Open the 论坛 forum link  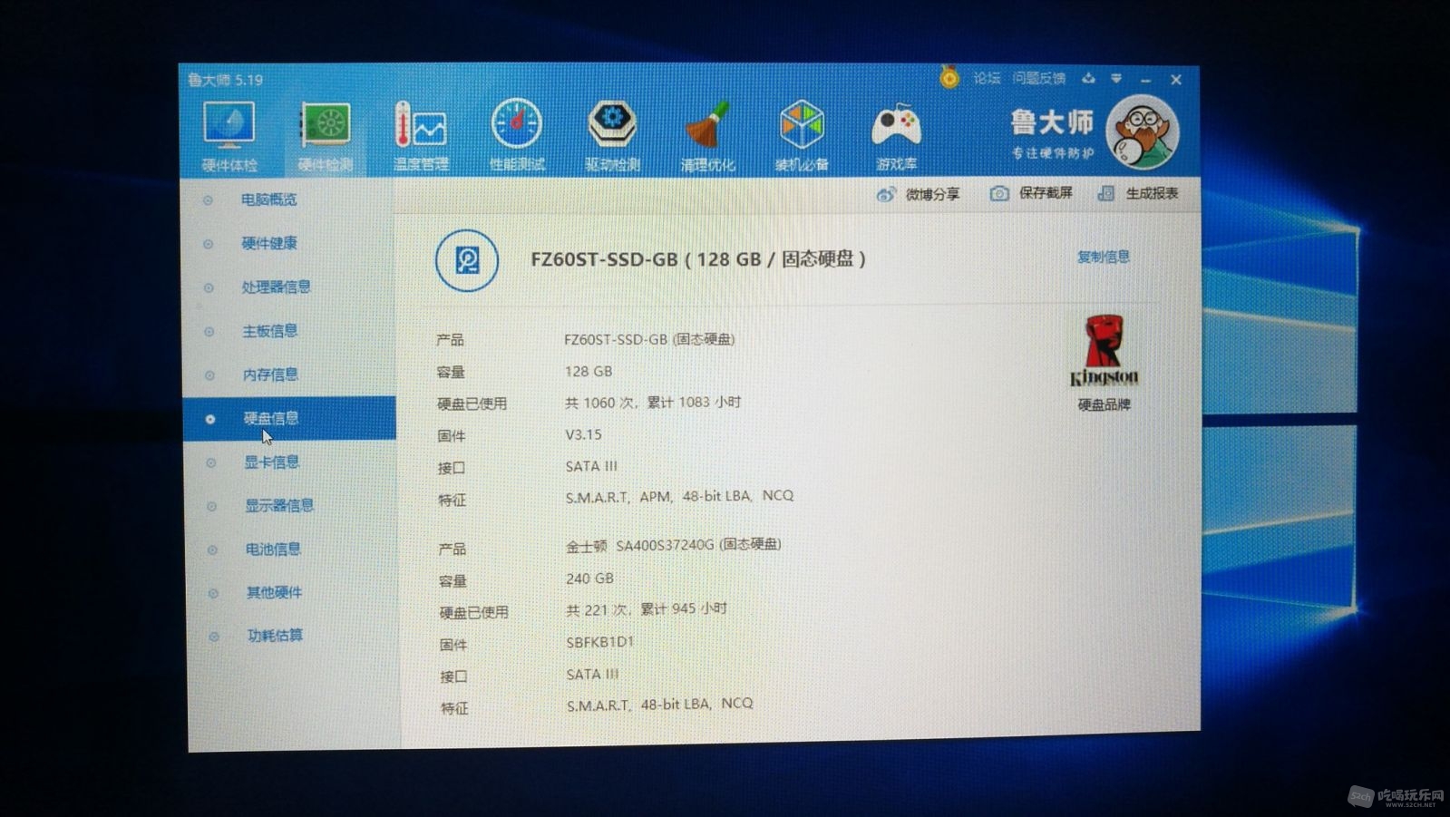click(987, 78)
